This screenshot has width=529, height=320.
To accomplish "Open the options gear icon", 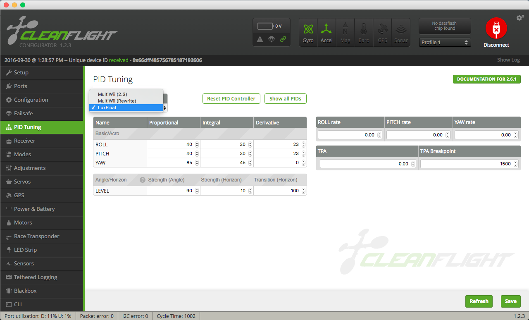I will click(x=520, y=18).
